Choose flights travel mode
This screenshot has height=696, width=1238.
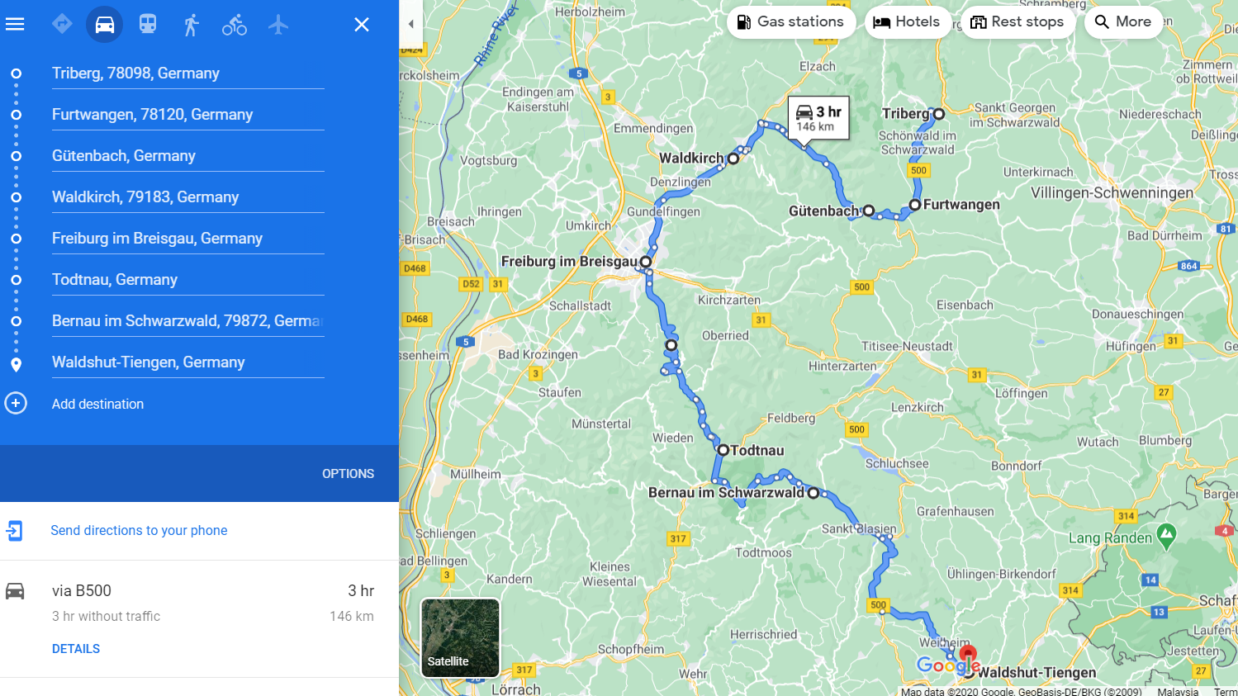pyautogui.click(x=278, y=24)
